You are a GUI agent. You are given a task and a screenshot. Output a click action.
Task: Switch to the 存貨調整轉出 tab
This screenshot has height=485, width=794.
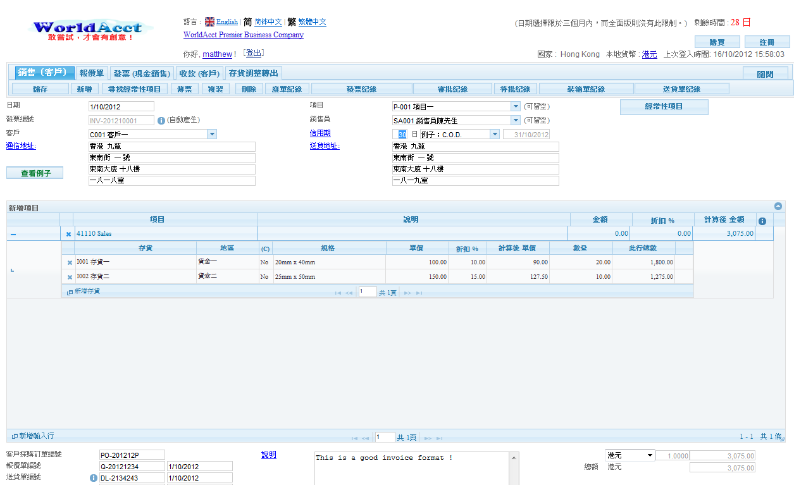pyautogui.click(x=253, y=73)
